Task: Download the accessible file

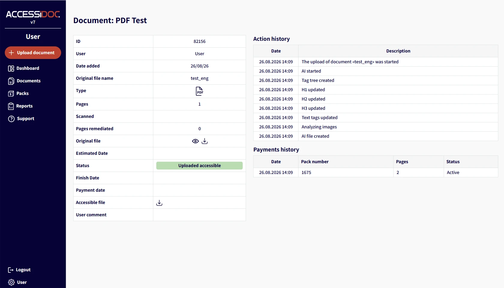Action: pyautogui.click(x=159, y=203)
